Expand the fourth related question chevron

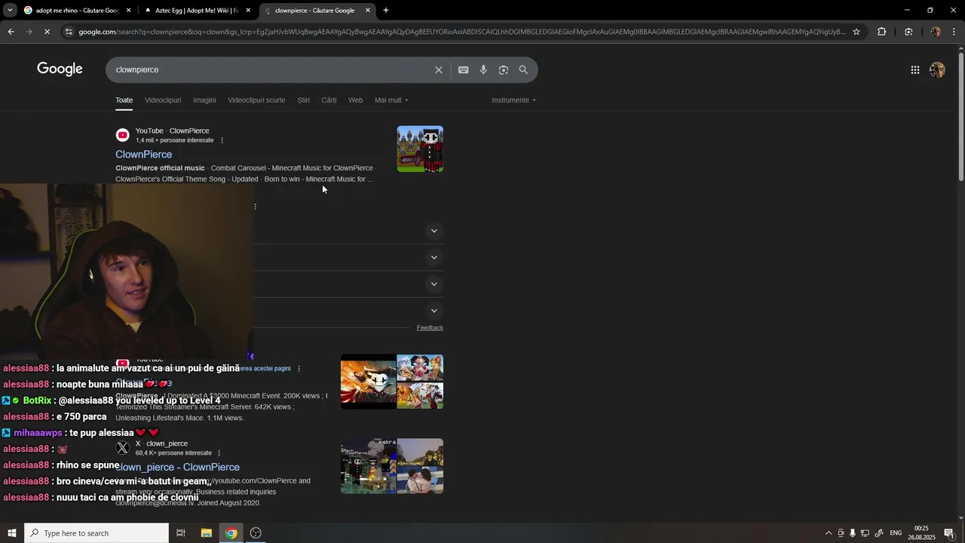pos(433,311)
